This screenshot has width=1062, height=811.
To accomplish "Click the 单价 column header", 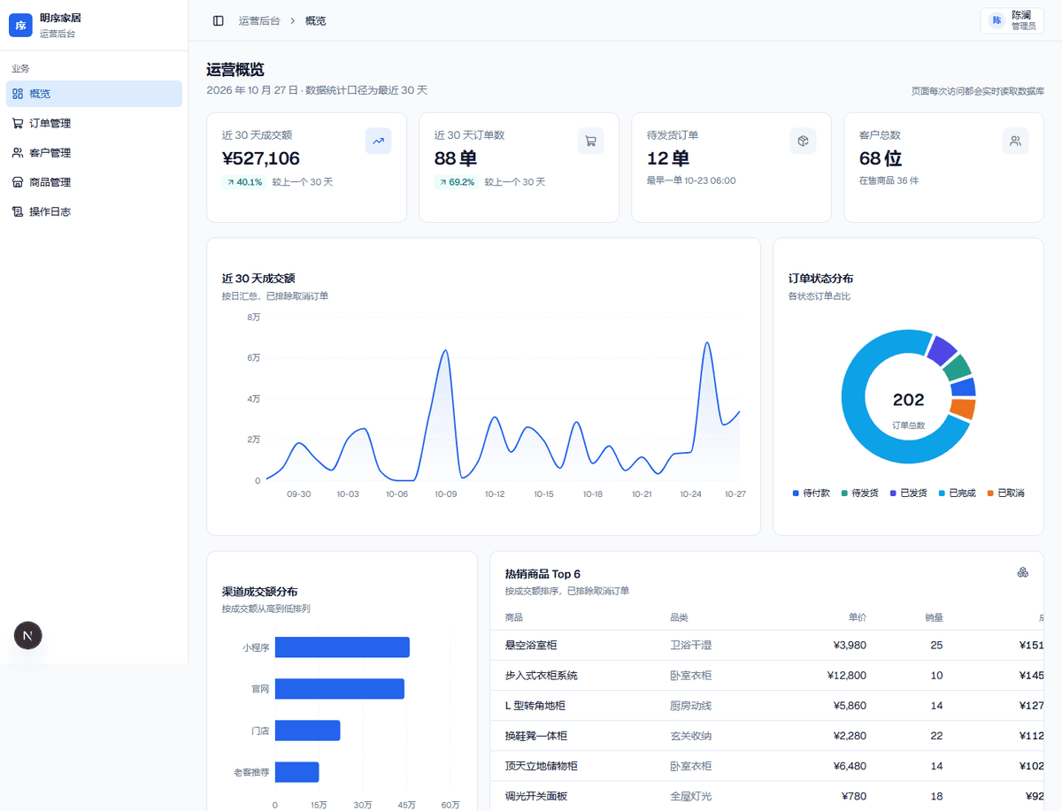I will [x=857, y=617].
